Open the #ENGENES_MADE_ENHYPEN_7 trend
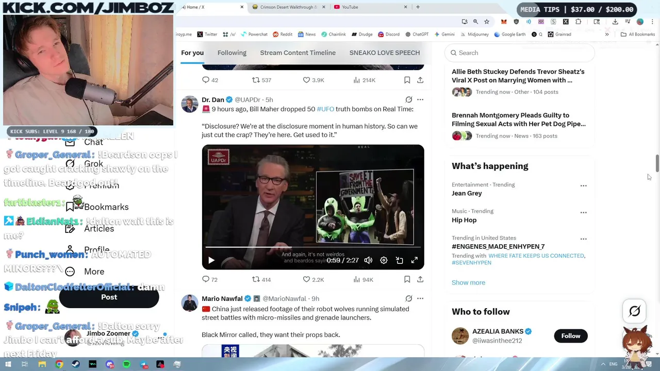 pos(498,246)
